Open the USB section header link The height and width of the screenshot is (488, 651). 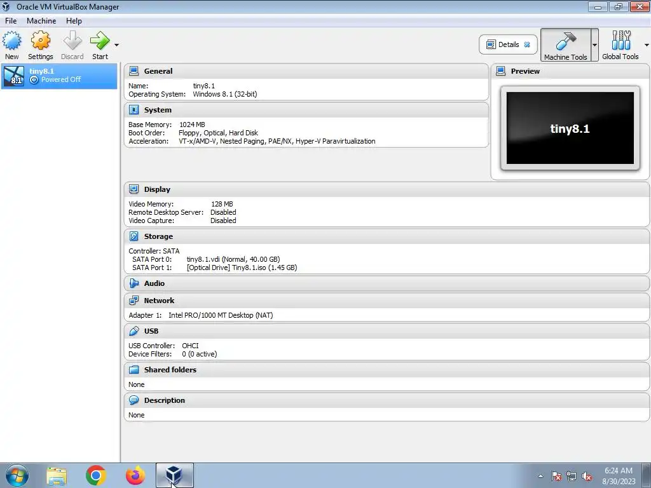[x=151, y=330]
